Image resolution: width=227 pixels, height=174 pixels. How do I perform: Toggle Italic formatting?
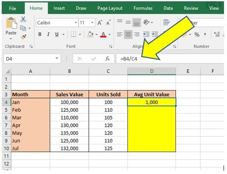click(48, 34)
